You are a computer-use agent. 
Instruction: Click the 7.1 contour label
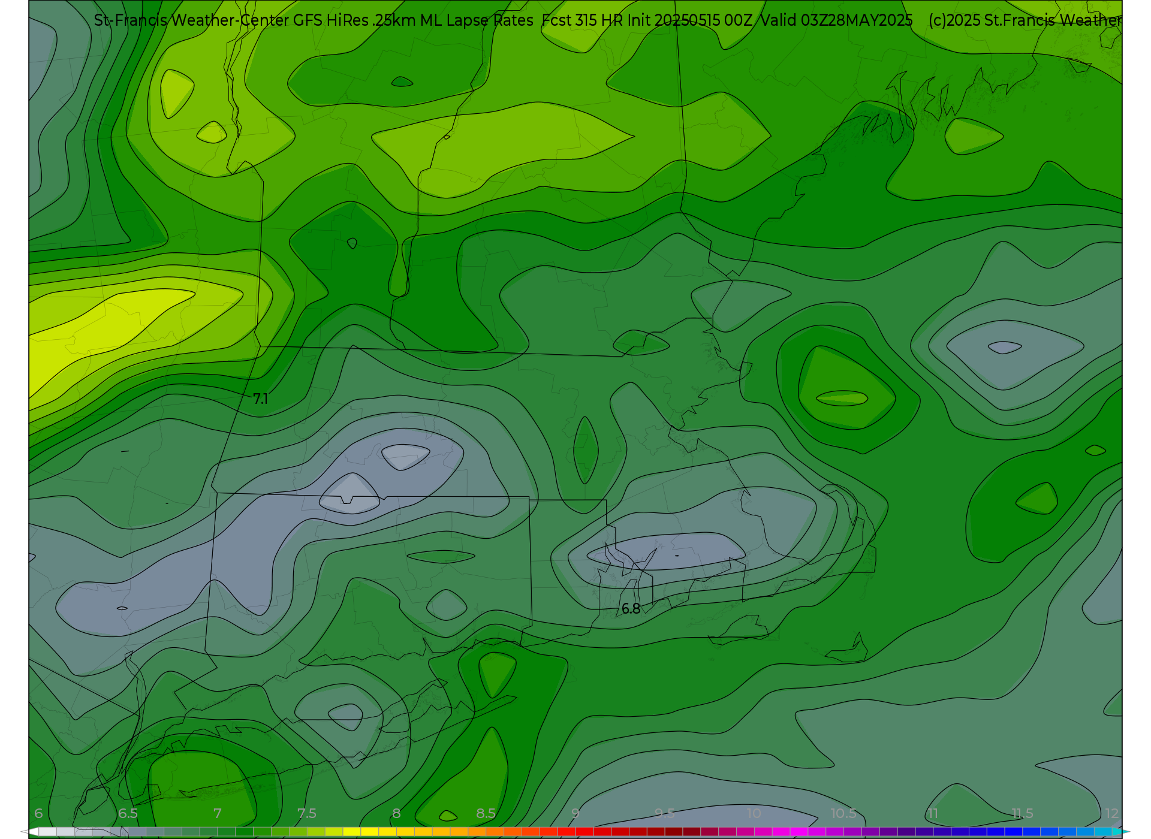(x=261, y=399)
